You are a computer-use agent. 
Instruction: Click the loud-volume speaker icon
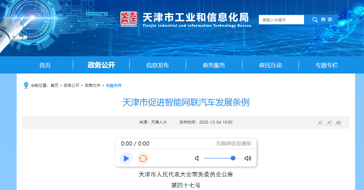pos(248,158)
